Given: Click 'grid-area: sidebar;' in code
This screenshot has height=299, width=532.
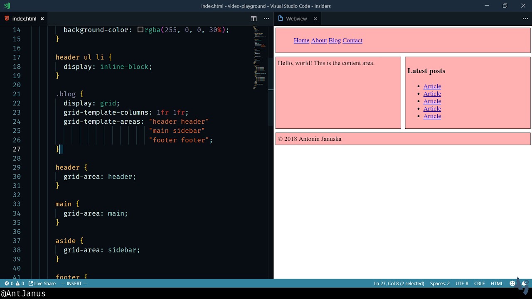Looking at the screenshot, I should [x=102, y=250].
